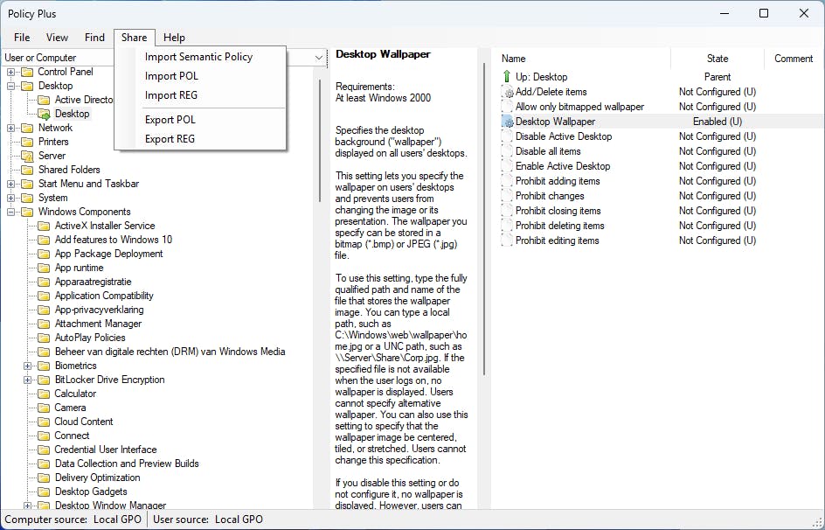825x530 pixels.
Task: Expand the Start Menu and Taskbar node
Action: (x=10, y=185)
